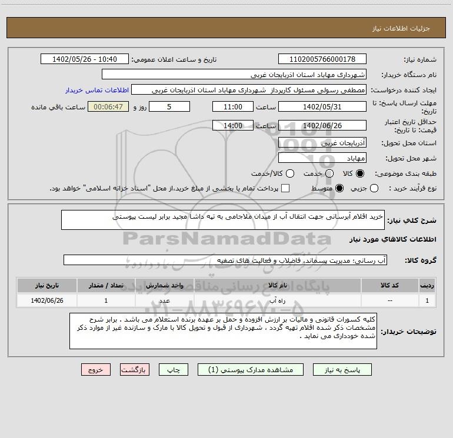The height and width of the screenshot is (438, 453).
Task: Click the جزئیات اطلاعات نیاز header title
Action: pyautogui.click(x=401, y=28)
